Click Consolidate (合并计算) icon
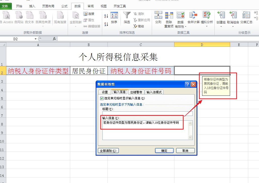259x183 pixels. coord(193,17)
